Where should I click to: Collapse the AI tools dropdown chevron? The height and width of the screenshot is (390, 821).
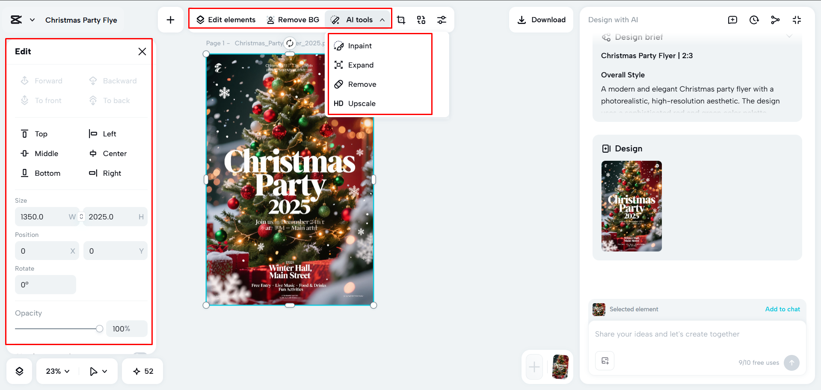pos(382,20)
